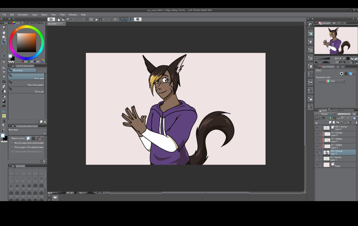Hide Layer 6 using its eye icon
Screen dimensions: 358x226
(x=317, y=134)
